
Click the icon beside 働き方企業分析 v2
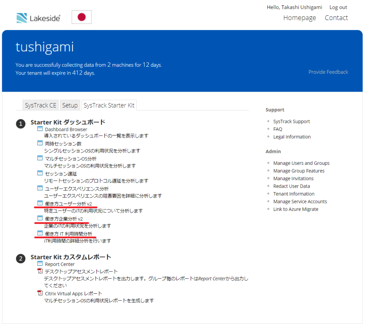[x=40, y=218]
